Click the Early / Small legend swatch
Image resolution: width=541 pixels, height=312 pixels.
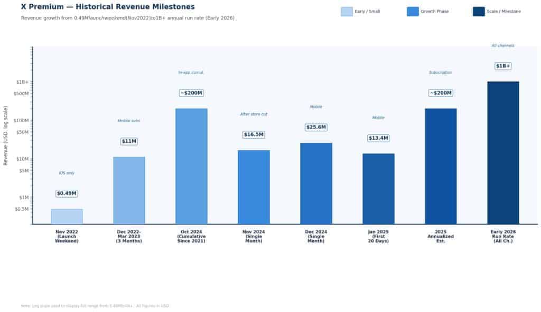(347, 12)
